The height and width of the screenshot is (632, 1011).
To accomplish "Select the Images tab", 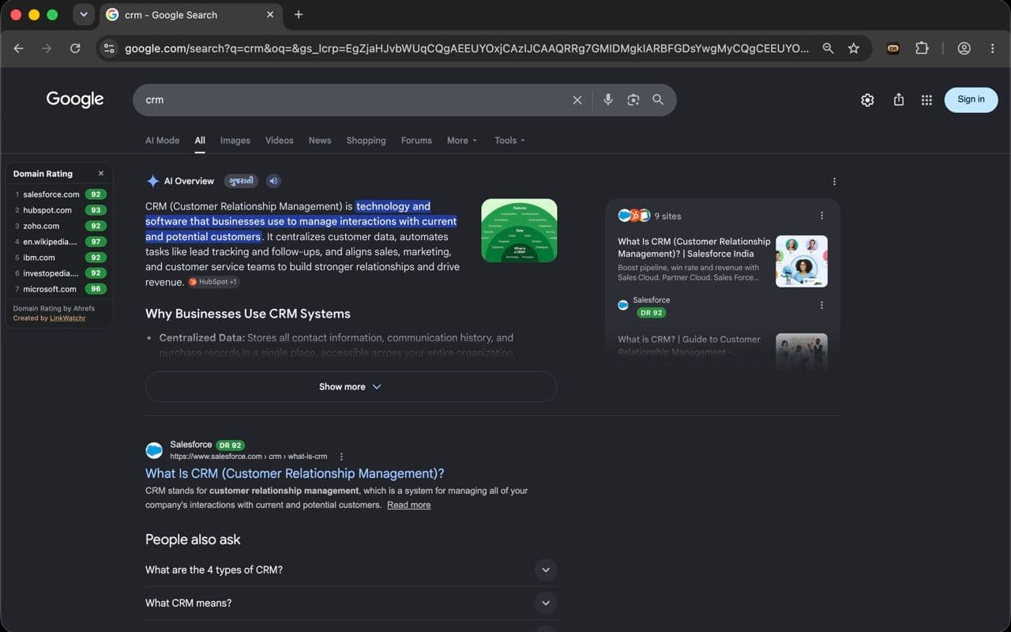I will 235,141.
